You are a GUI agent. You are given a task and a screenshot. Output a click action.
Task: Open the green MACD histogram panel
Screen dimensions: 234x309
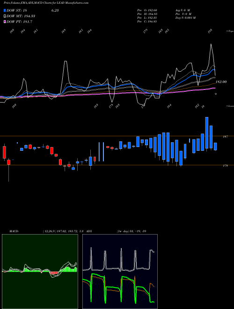40,272
